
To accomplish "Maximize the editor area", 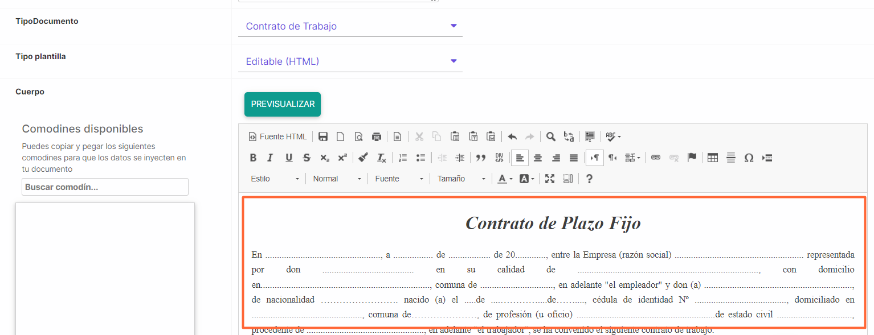I will point(550,179).
